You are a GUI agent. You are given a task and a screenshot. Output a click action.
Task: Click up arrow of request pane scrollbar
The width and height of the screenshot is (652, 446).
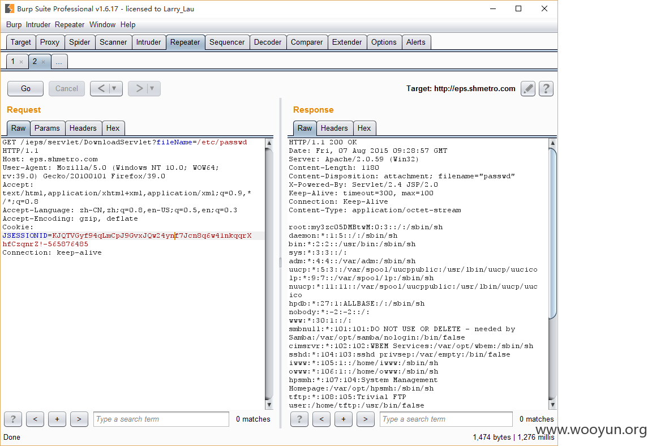click(x=269, y=143)
